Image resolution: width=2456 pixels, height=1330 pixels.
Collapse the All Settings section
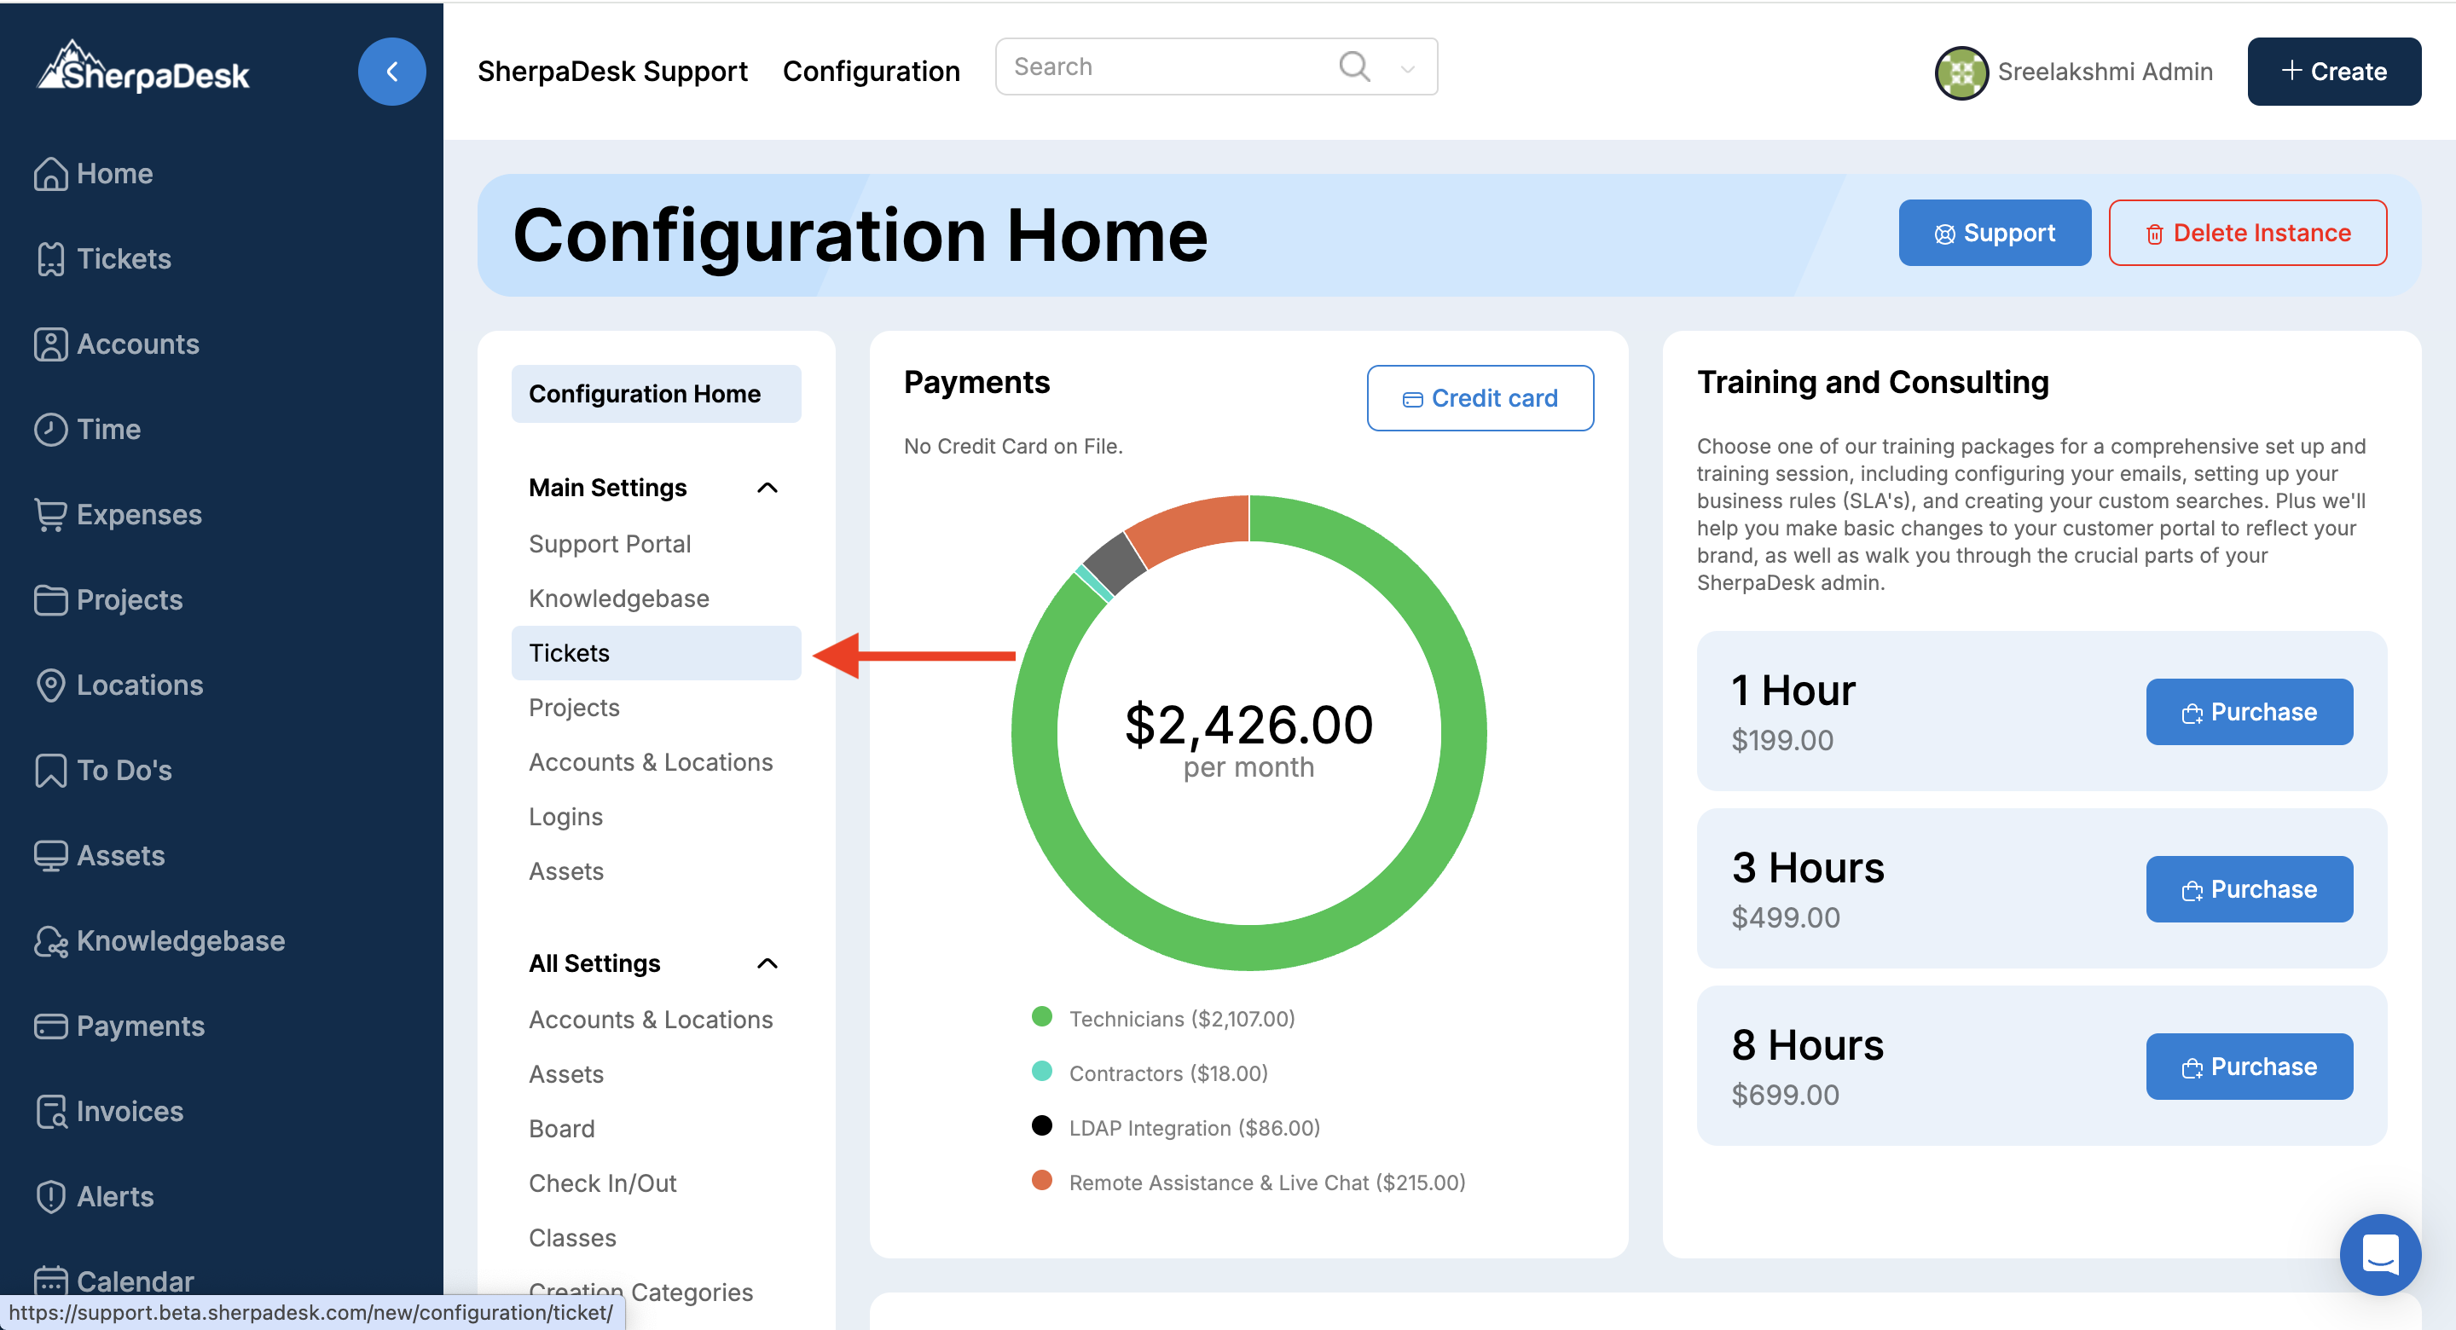(767, 964)
